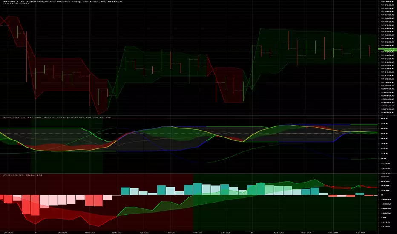Screen dimensions: 397x234
Task: Click the 80.0 level on oscillator scale
Action: [x=384, y=118]
